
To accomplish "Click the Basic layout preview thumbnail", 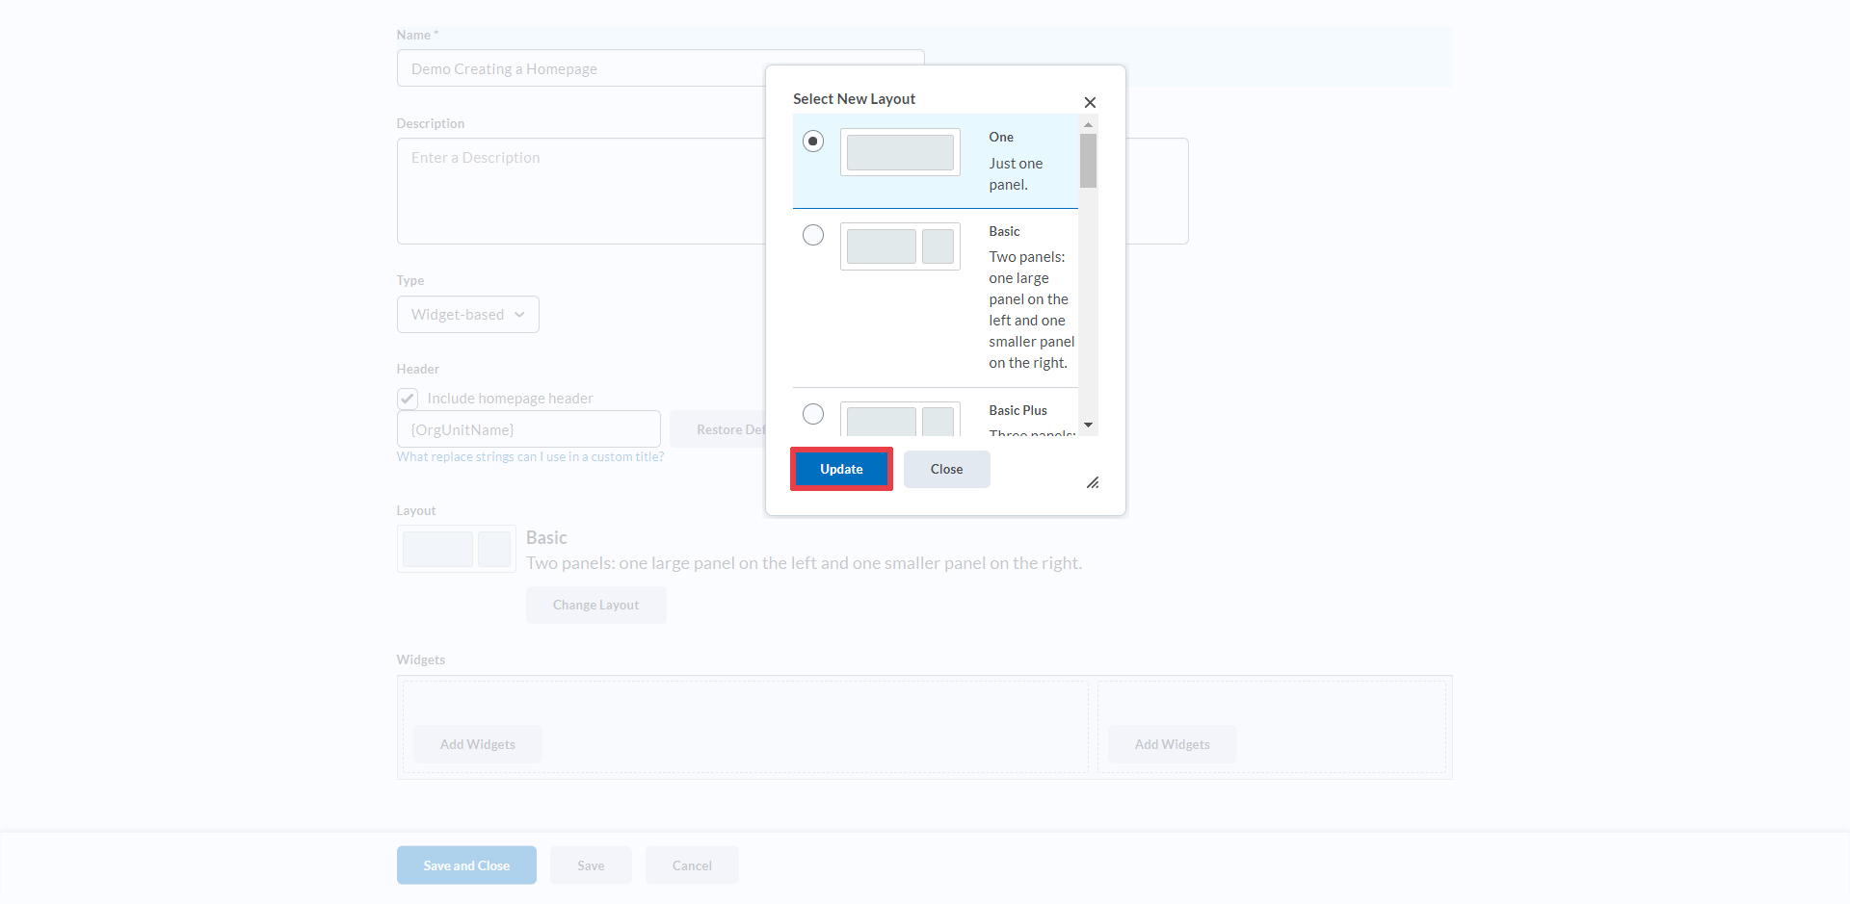I will tap(900, 246).
